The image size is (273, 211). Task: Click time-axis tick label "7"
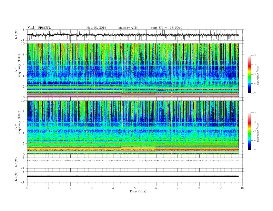178,188
